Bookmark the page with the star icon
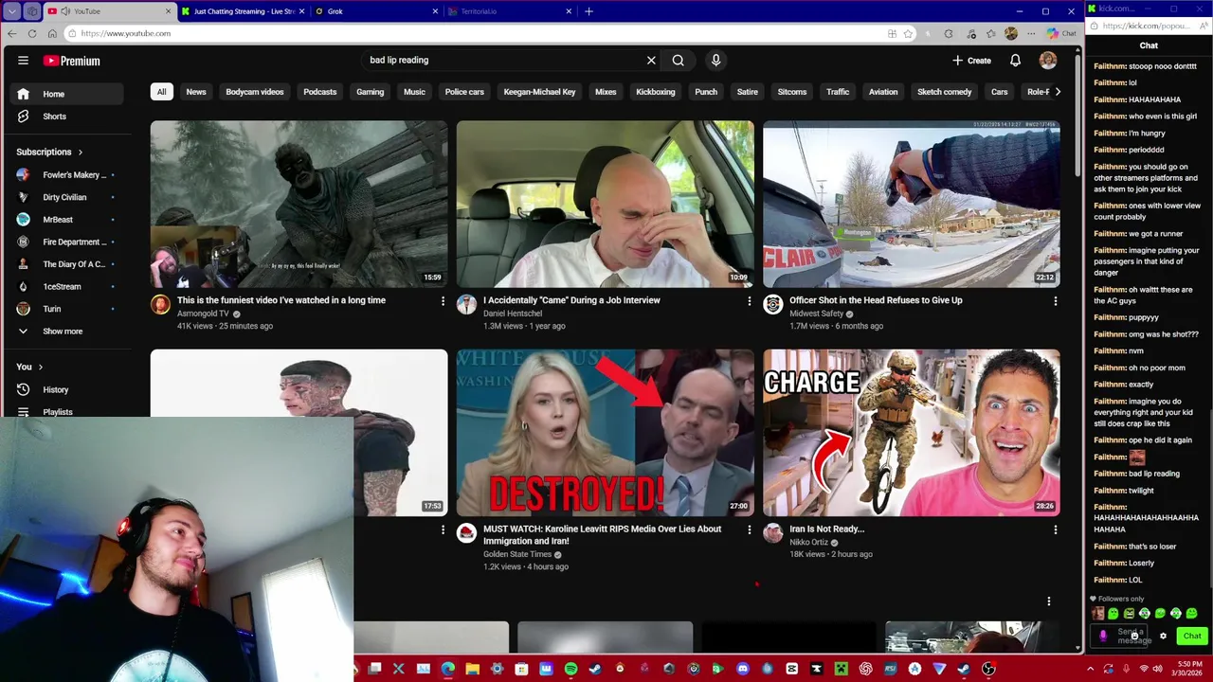 click(908, 33)
